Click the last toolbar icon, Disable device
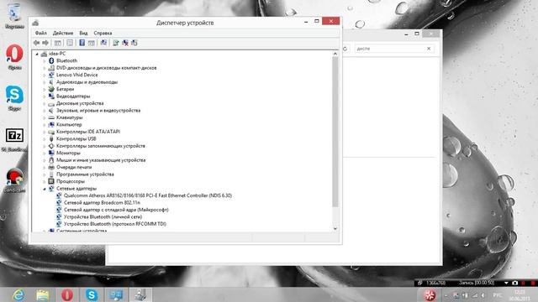 [x=134, y=43]
